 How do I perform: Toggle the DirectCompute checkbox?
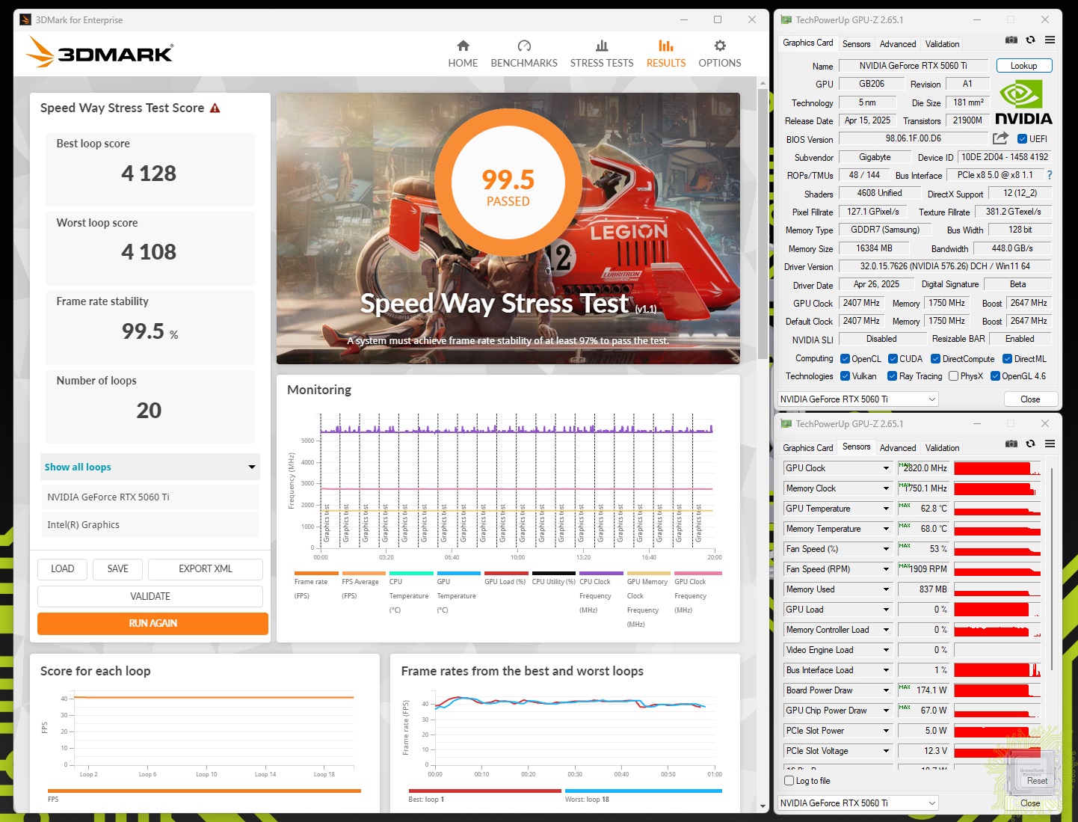(x=935, y=359)
